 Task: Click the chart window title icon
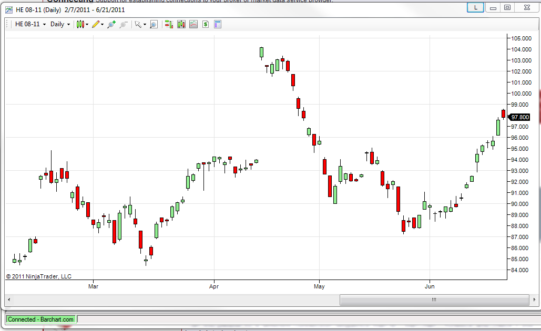coord(9,10)
